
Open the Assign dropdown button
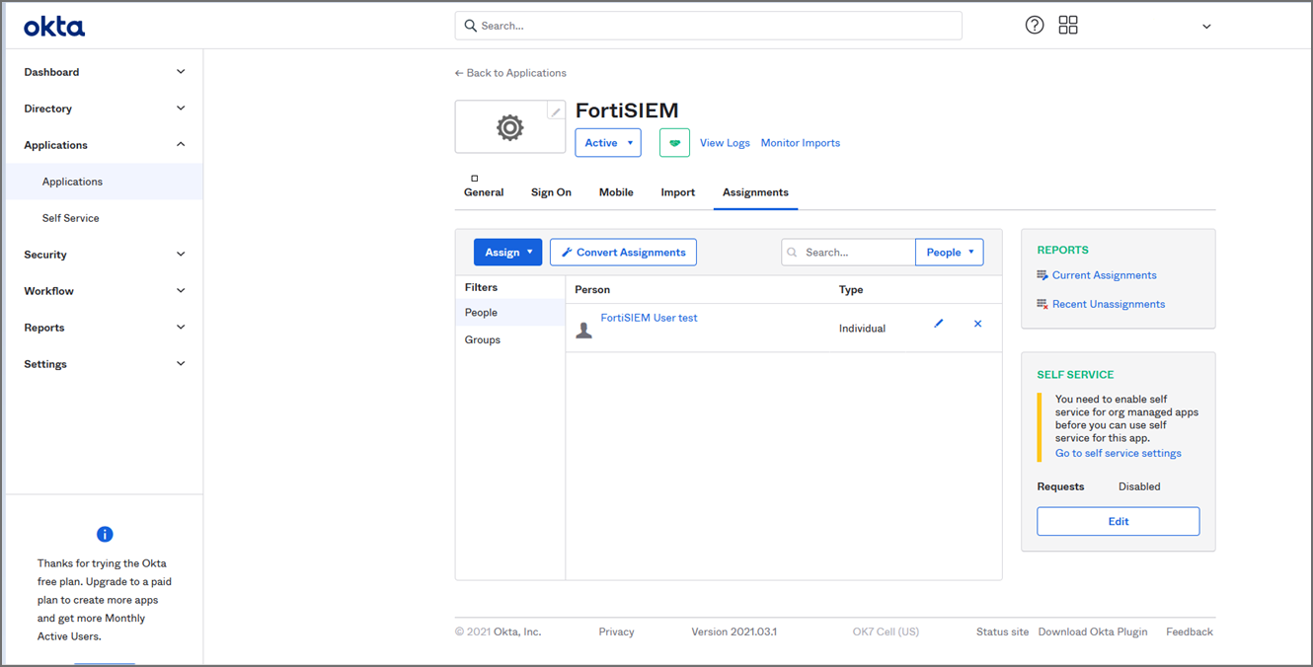click(507, 253)
